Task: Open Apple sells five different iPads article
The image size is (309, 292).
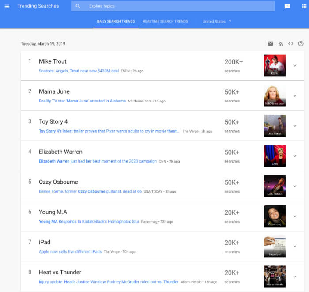Action: [70, 252]
